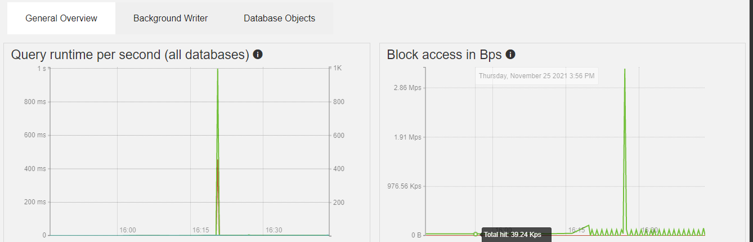This screenshot has height=242, width=753.
Task: Click the Block access in Bps title
Action: pos(444,55)
